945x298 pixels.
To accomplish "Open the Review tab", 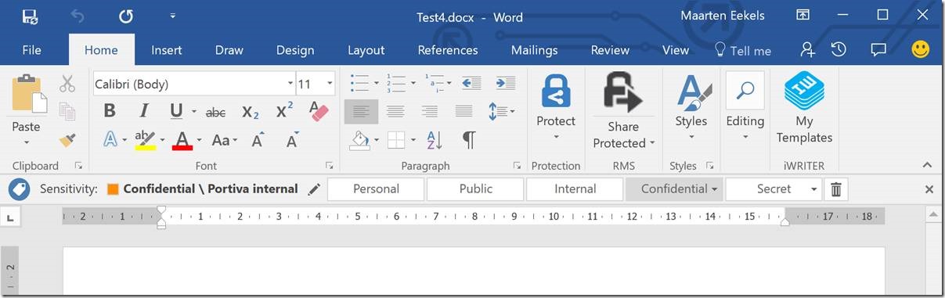I will [x=610, y=50].
